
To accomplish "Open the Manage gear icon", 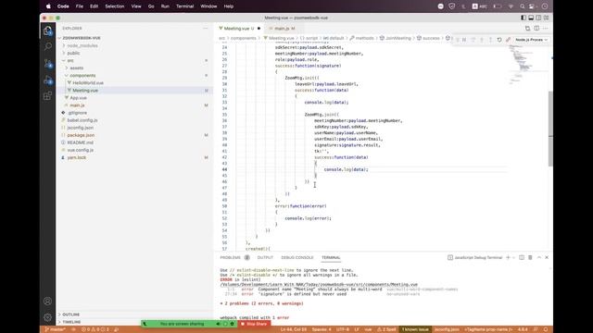I will click(47, 317).
